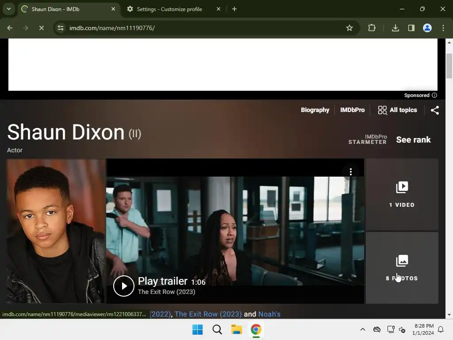Bookmark this page with the star icon
The width and height of the screenshot is (453, 340).
point(349,28)
